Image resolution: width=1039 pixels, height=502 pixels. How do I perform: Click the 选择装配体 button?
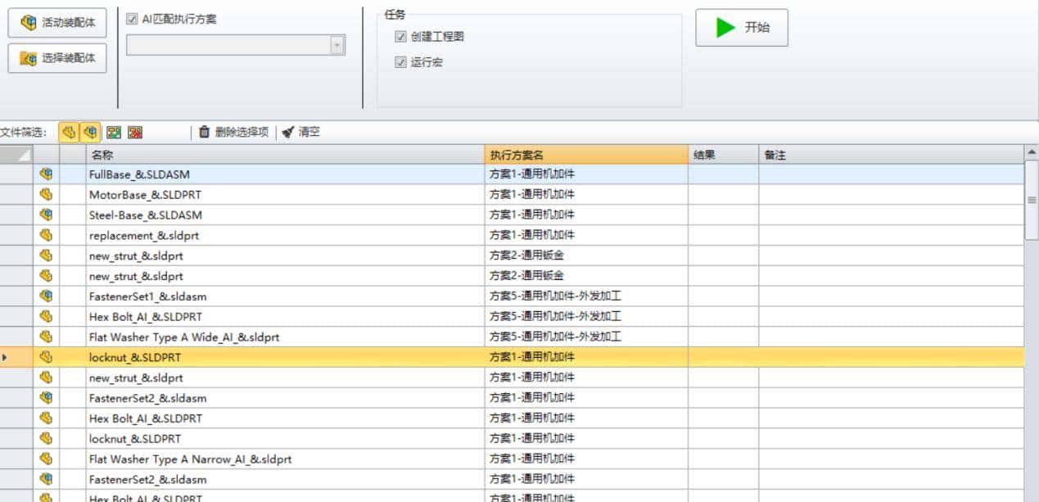click(x=56, y=57)
